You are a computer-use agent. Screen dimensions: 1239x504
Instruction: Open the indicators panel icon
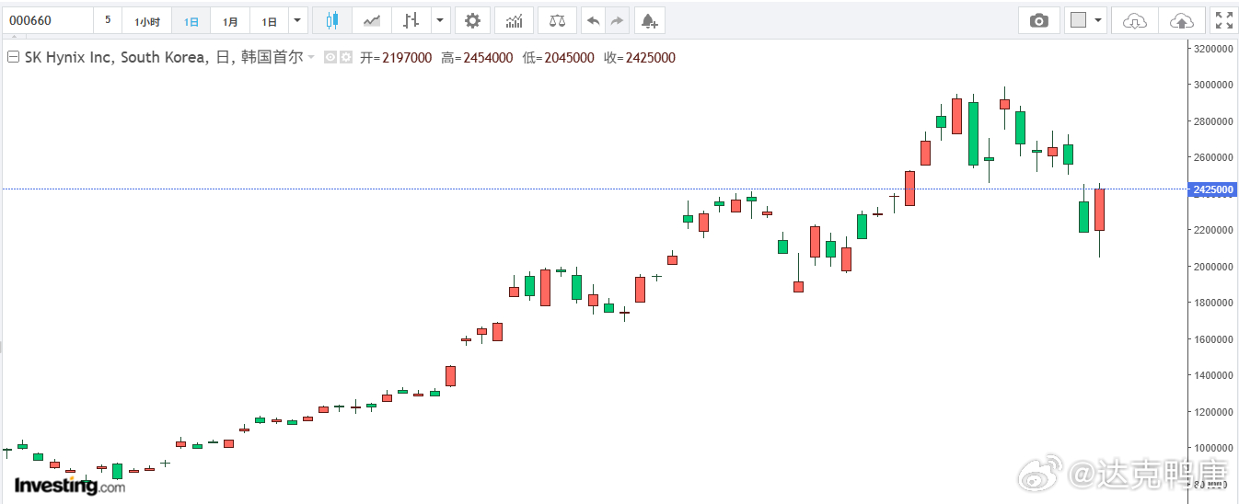(x=514, y=20)
